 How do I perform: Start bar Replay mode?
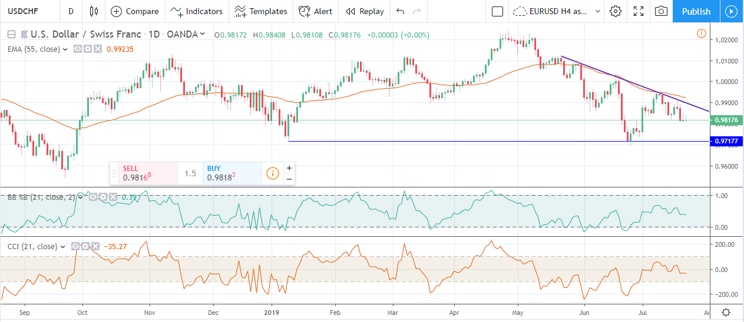(365, 11)
